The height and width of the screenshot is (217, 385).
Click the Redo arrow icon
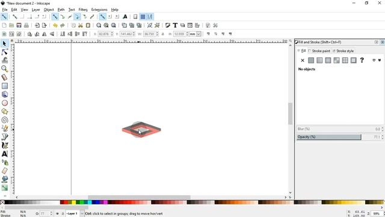click(x=63, y=25)
